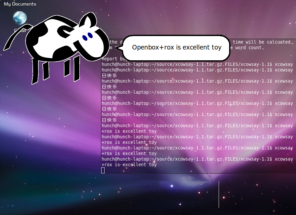Click the 'word count.' text in the terminal
This screenshot has height=215, width=296.
pyautogui.click(x=249, y=48)
